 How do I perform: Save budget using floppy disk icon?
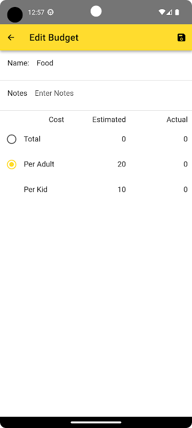(x=181, y=37)
